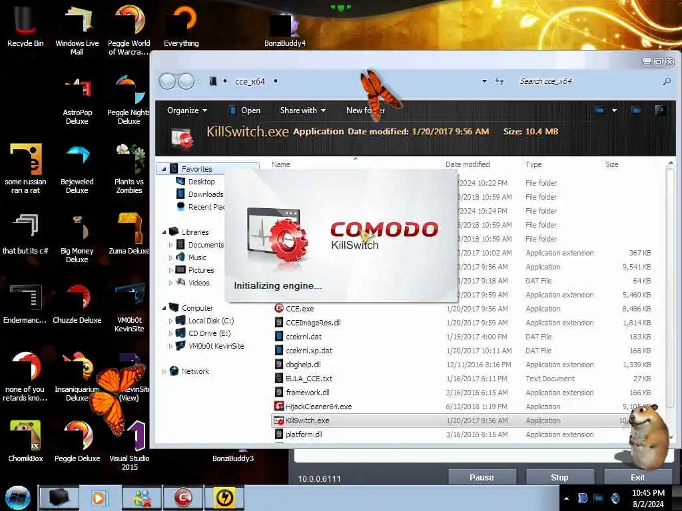682x511 pixels.
Task: Open the Endermanc... desktop icon
Action: click(25, 304)
